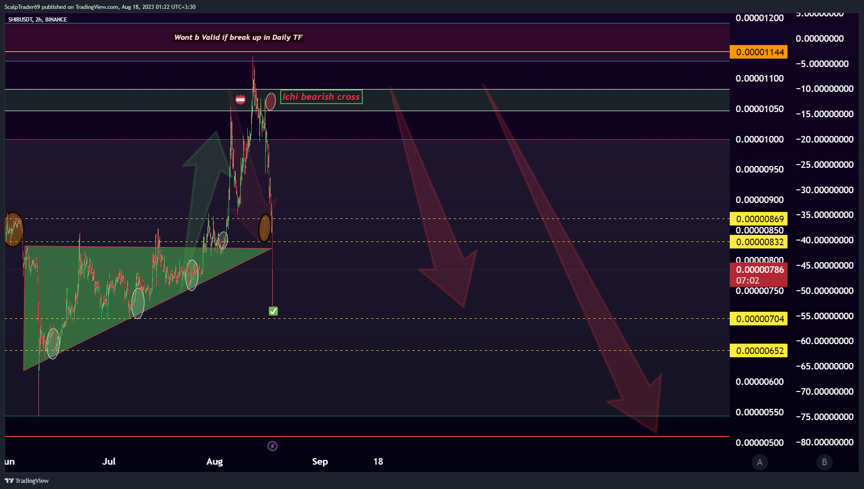Image resolution: width=864 pixels, height=489 pixels.
Task: Click the −80.00000000 right scale value
Action: 825,442
